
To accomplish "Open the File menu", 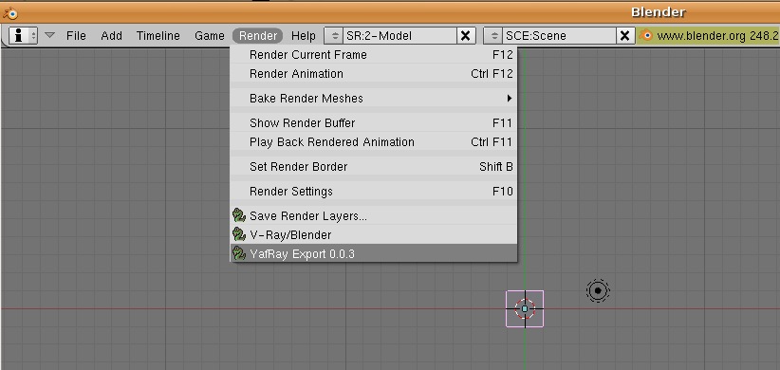I will click(x=76, y=36).
